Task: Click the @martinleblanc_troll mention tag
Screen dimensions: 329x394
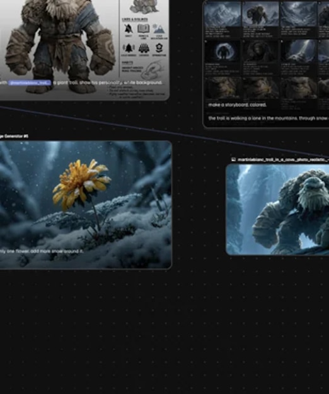Action: (30, 82)
